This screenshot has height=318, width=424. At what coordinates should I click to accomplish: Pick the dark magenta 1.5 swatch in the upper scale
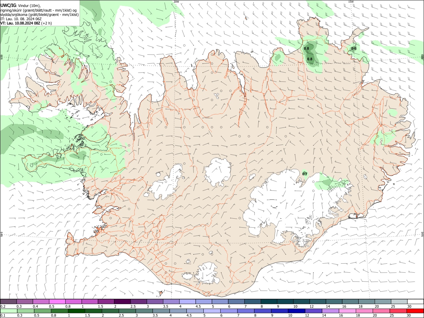tap(106, 302)
